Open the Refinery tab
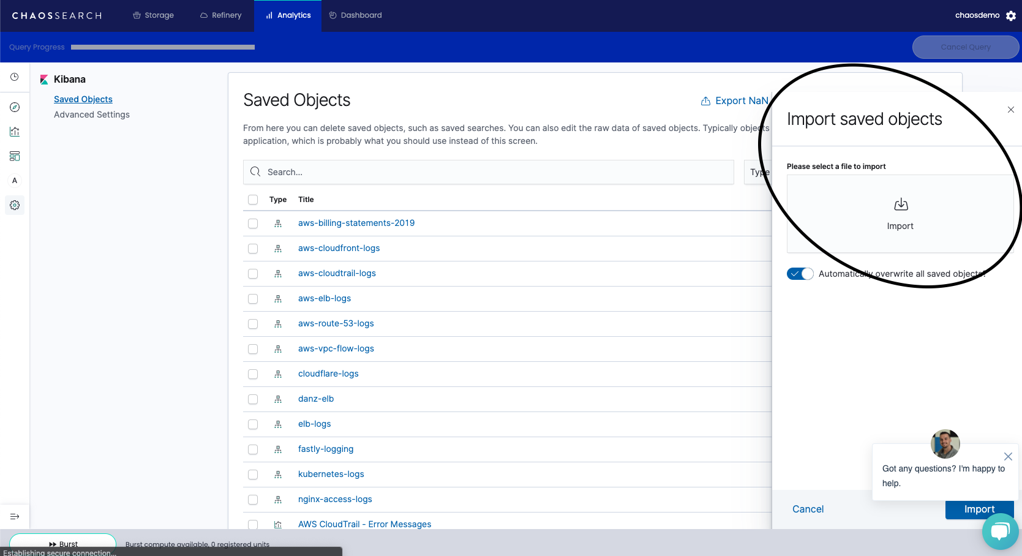 click(x=220, y=15)
